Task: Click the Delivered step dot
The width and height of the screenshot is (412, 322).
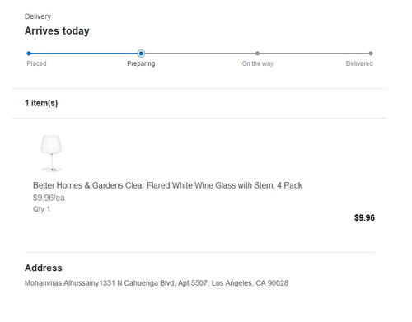Action: coord(371,54)
